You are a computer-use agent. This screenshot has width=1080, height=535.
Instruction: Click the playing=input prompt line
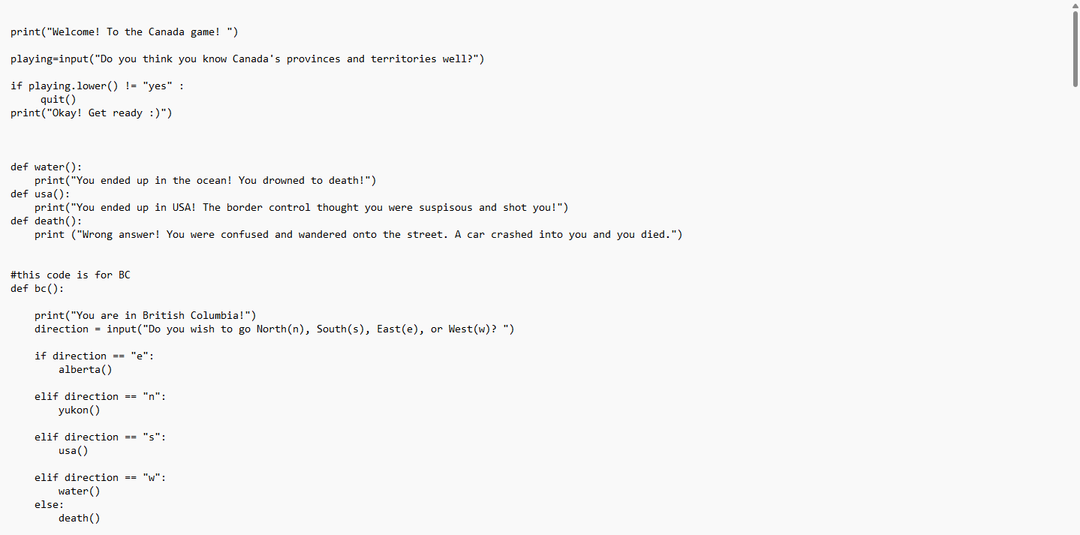(x=247, y=59)
